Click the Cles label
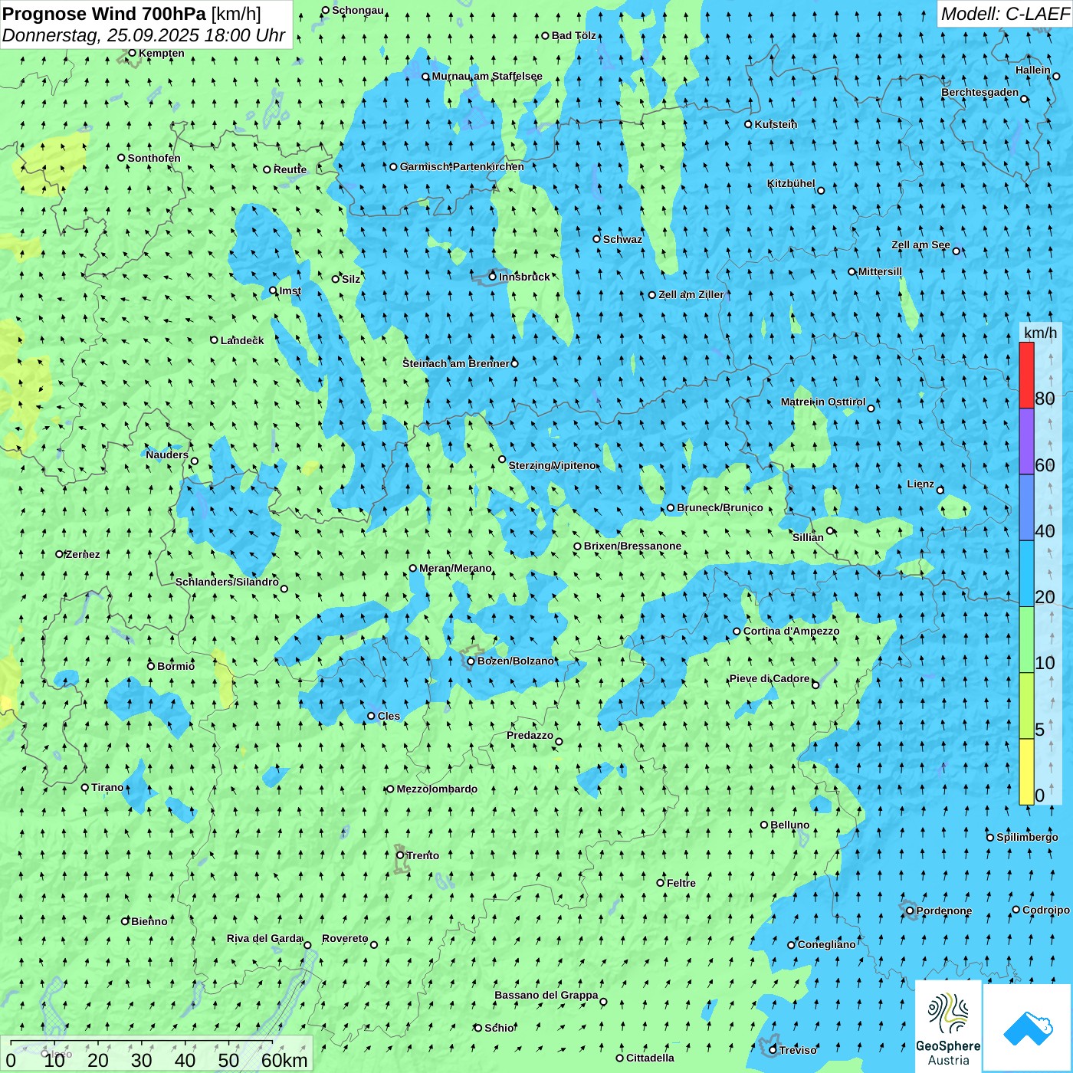This screenshot has width=1073, height=1073. click(x=389, y=716)
